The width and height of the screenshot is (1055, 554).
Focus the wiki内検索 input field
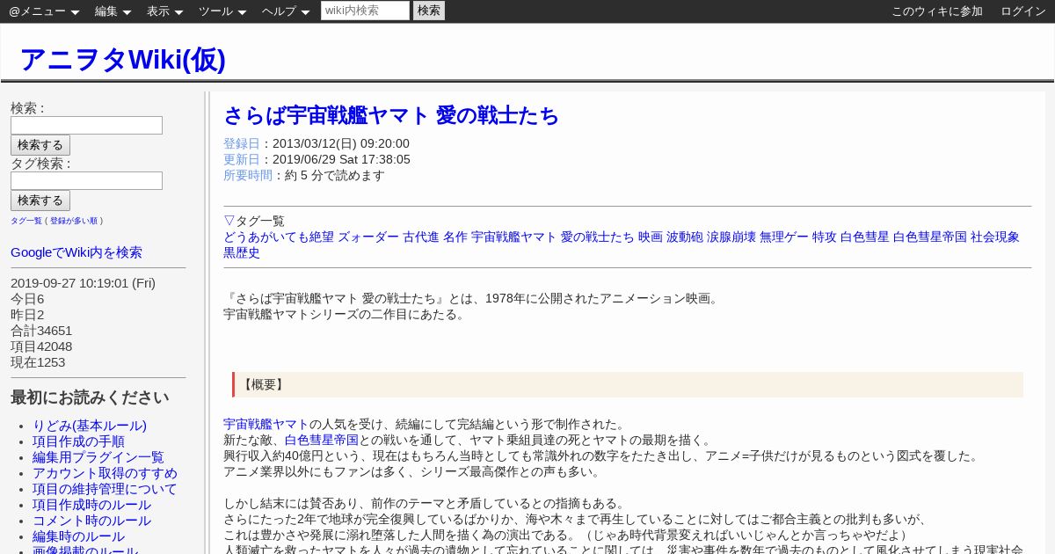pyautogui.click(x=365, y=11)
